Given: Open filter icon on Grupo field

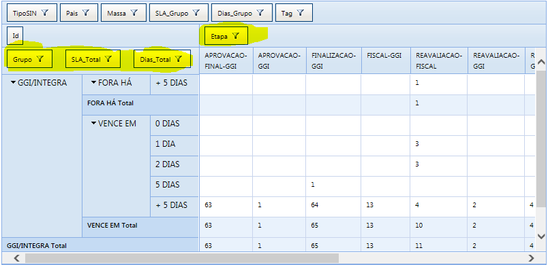Looking at the screenshot, I should coord(40,59).
